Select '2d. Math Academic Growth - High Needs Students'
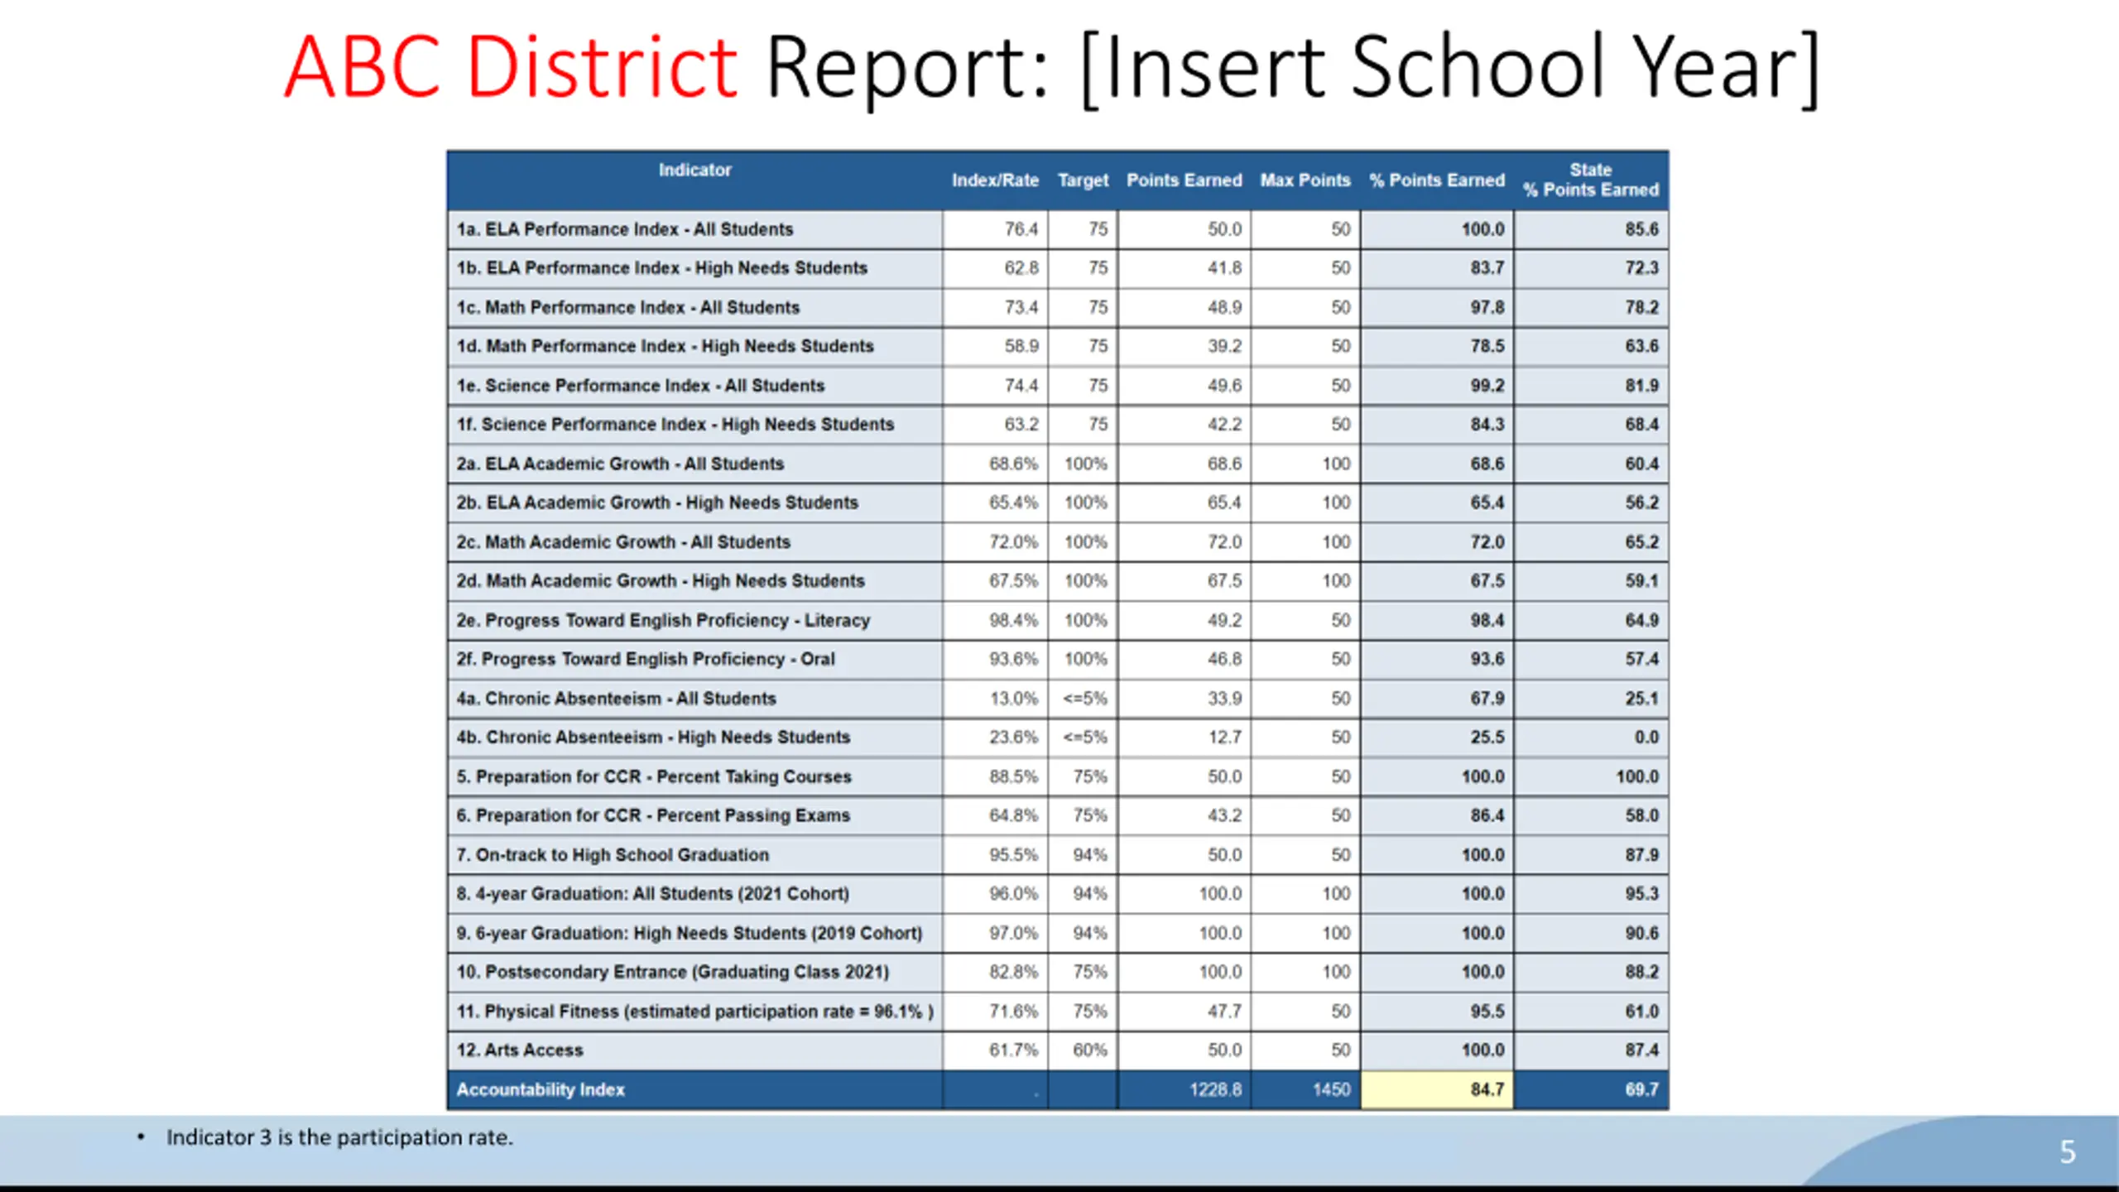This screenshot has width=2119, height=1192. (x=661, y=580)
